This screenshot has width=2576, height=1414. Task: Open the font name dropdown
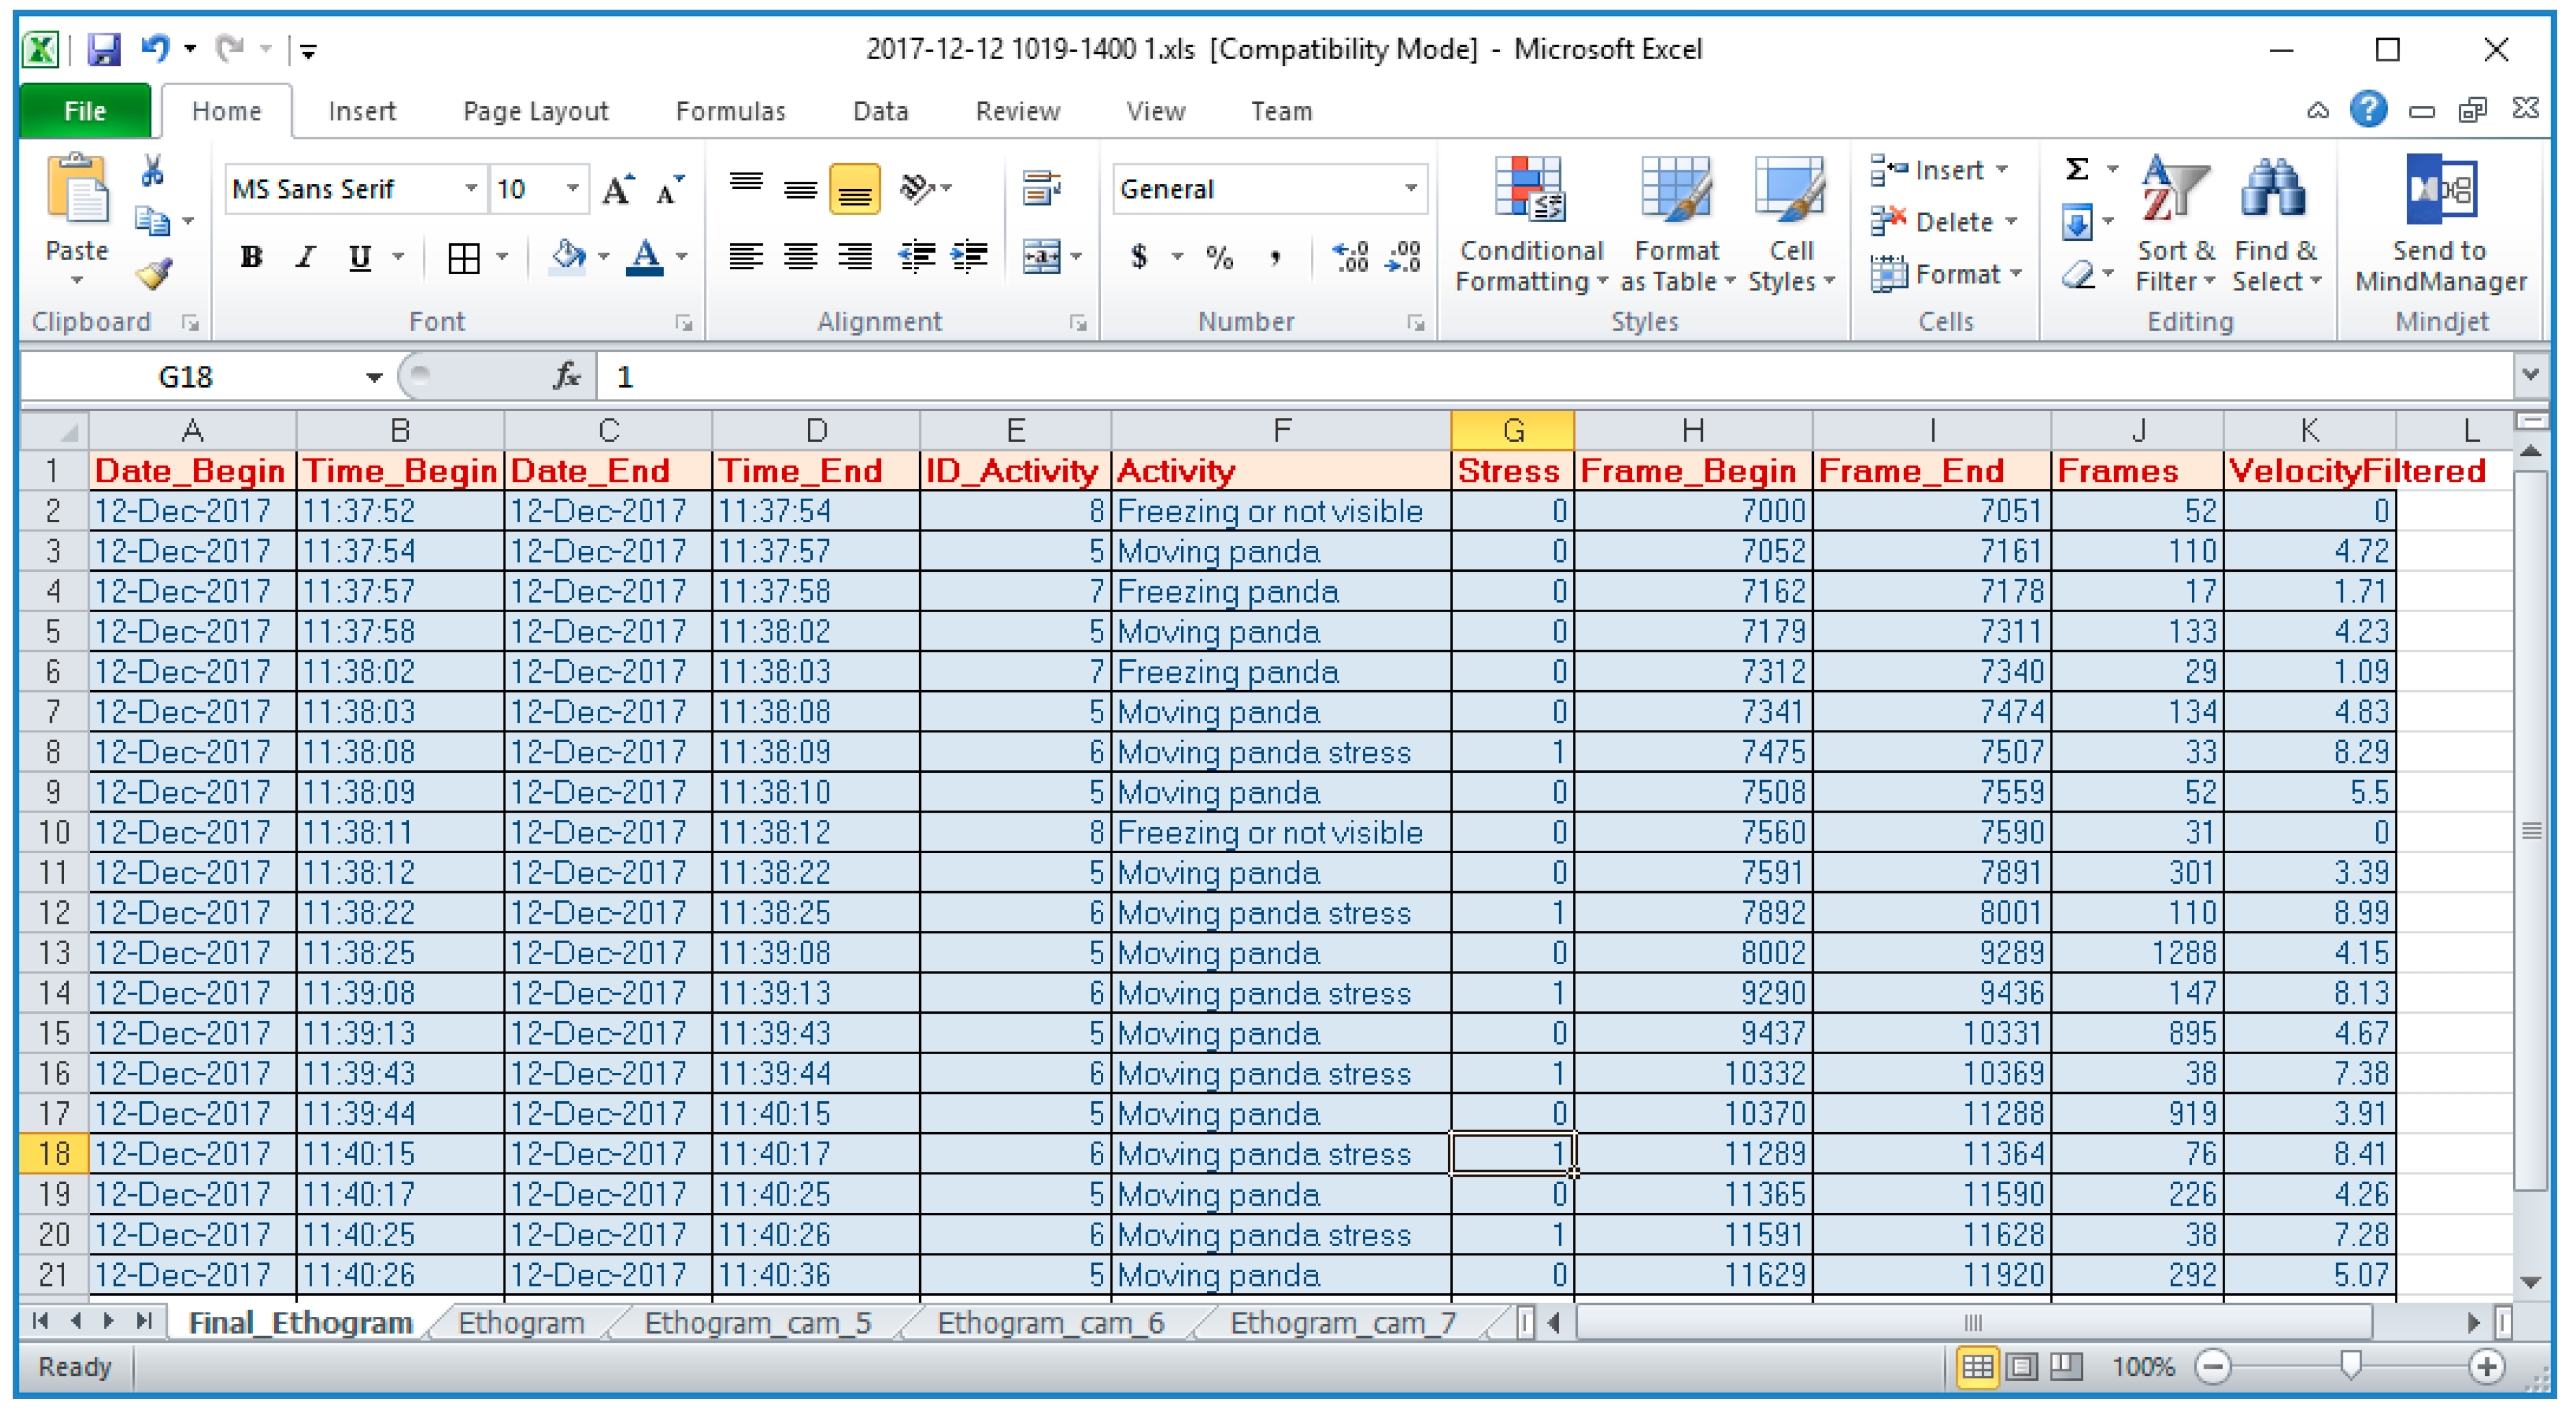[470, 188]
